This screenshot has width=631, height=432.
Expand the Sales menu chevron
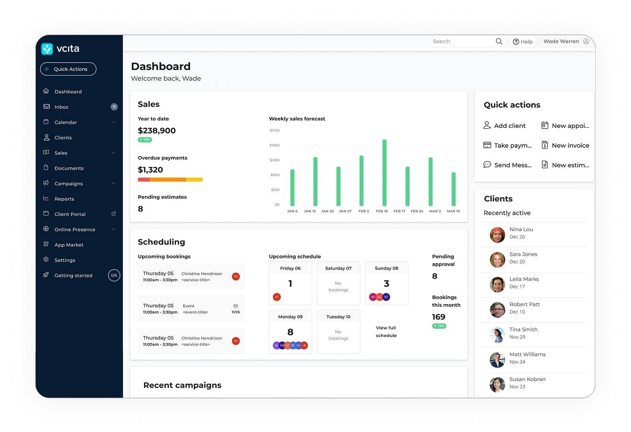pyautogui.click(x=114, y=152)
